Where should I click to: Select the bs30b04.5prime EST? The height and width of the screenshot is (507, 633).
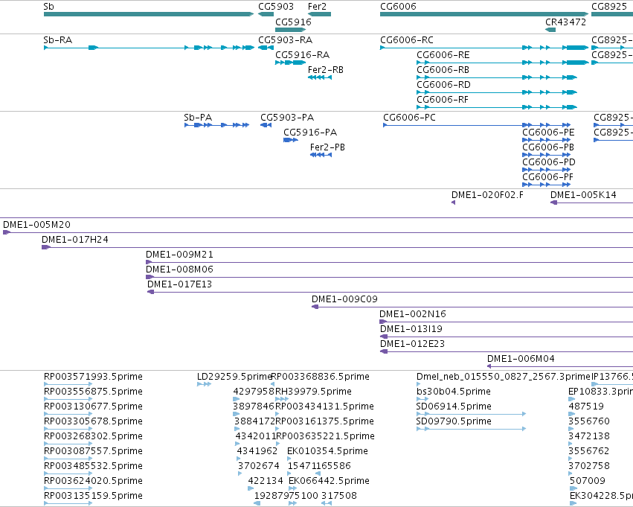coord(422,399)
